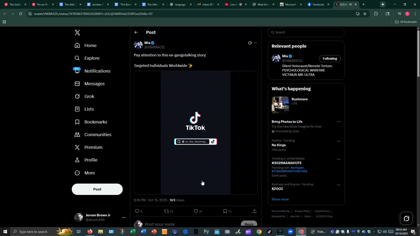Open the More footer link dropdown

pos(308,216)
